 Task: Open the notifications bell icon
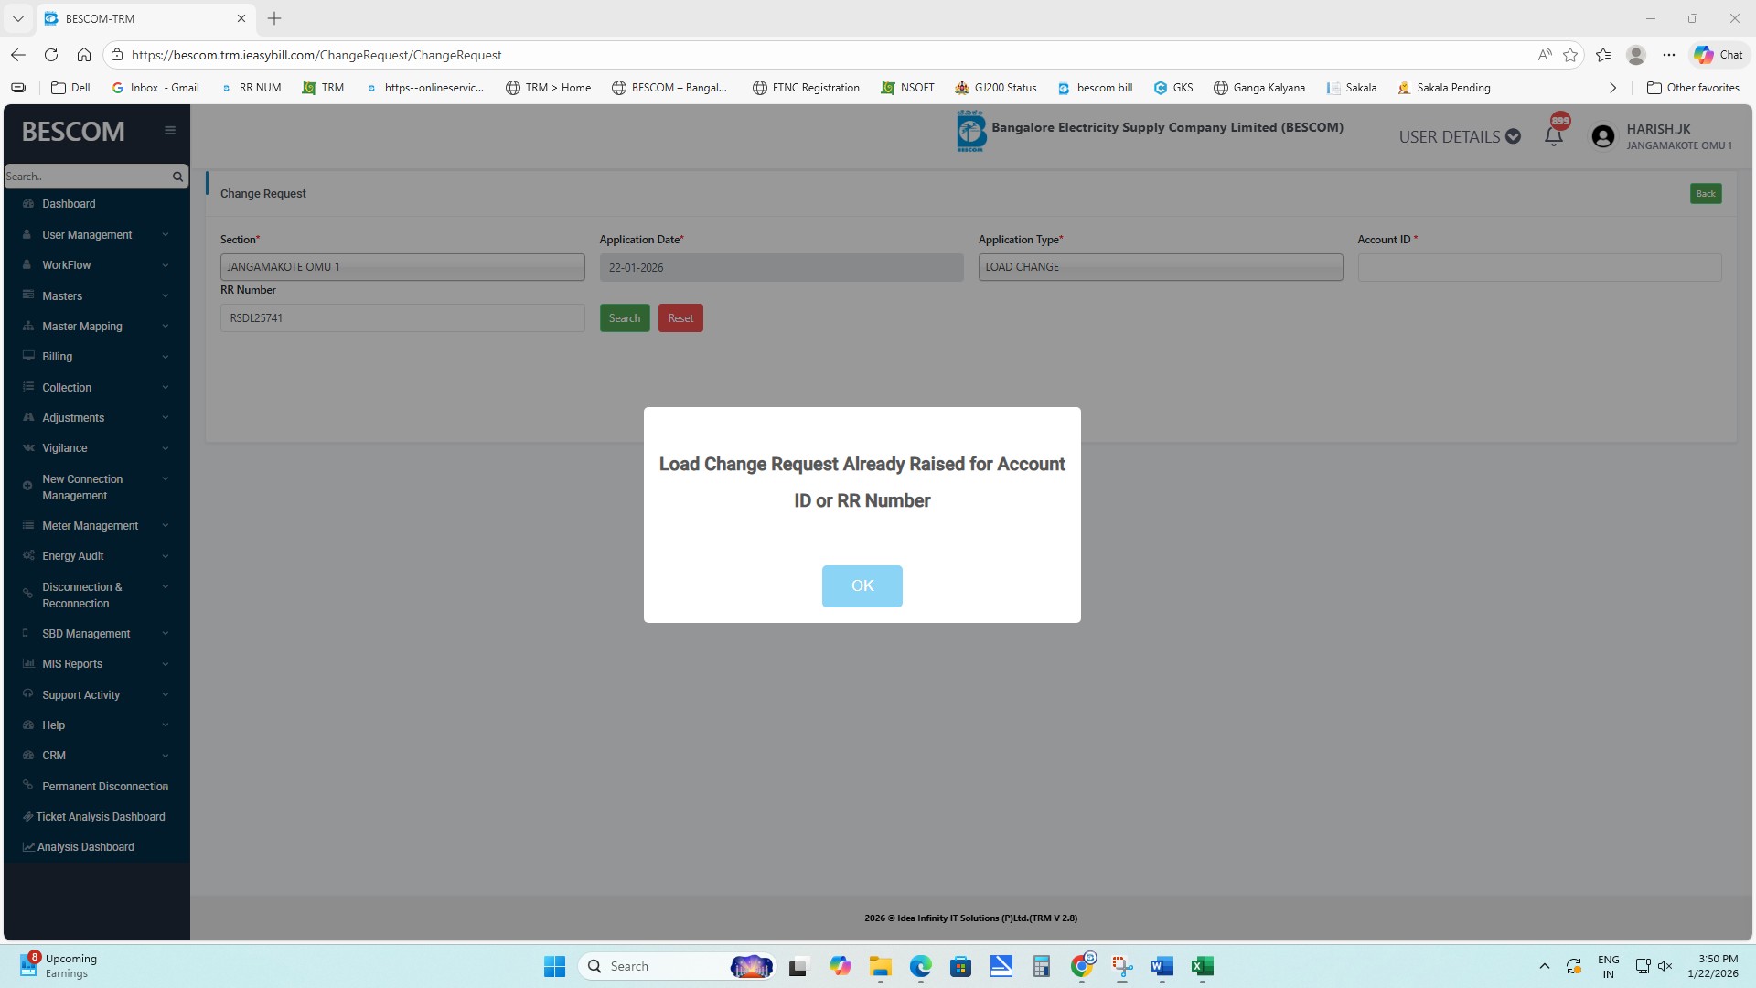pos(1553,137)
